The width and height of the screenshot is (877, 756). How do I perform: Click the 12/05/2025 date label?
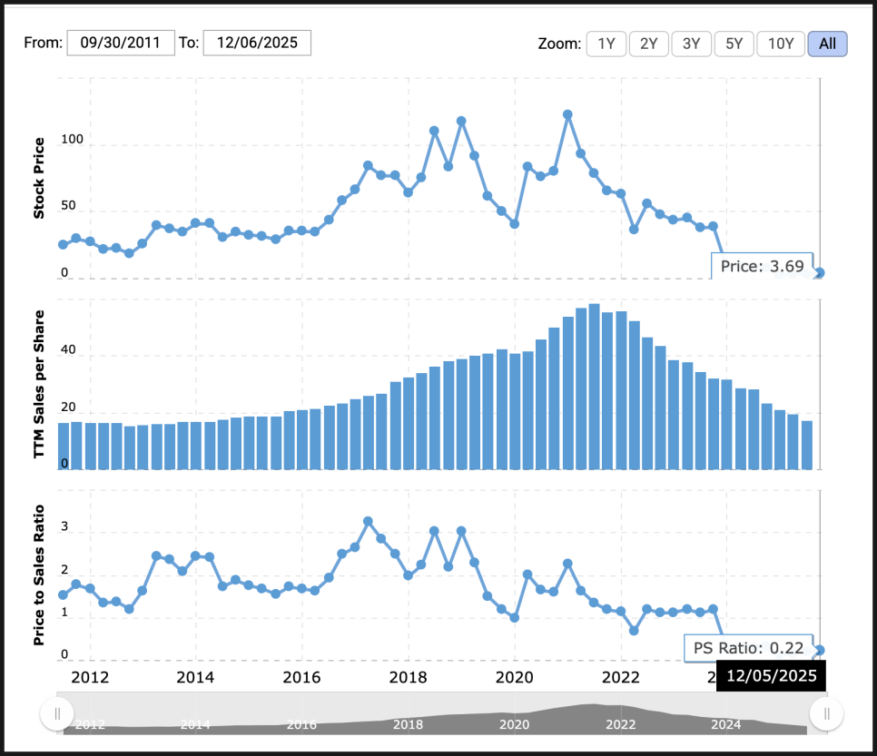(x=771, y=676)
